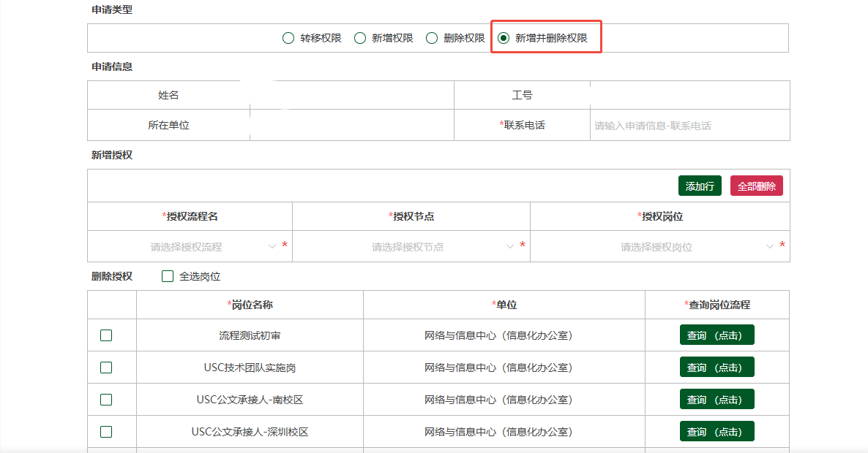This screenshot has width=868, height=453.
Task: Select 新增并删除权限 radio button
Action: [504, 38]
